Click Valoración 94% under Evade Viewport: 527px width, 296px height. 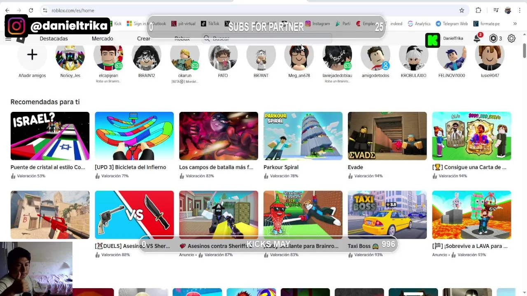pos(368,176)
